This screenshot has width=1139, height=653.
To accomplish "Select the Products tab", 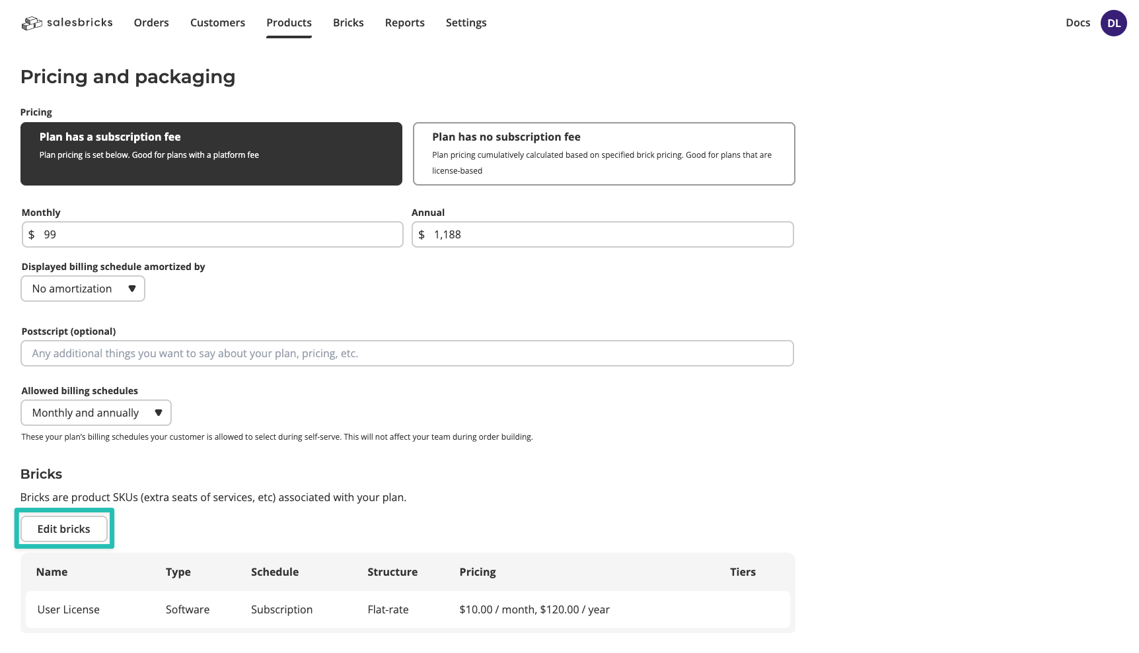I will coord(289,22).
